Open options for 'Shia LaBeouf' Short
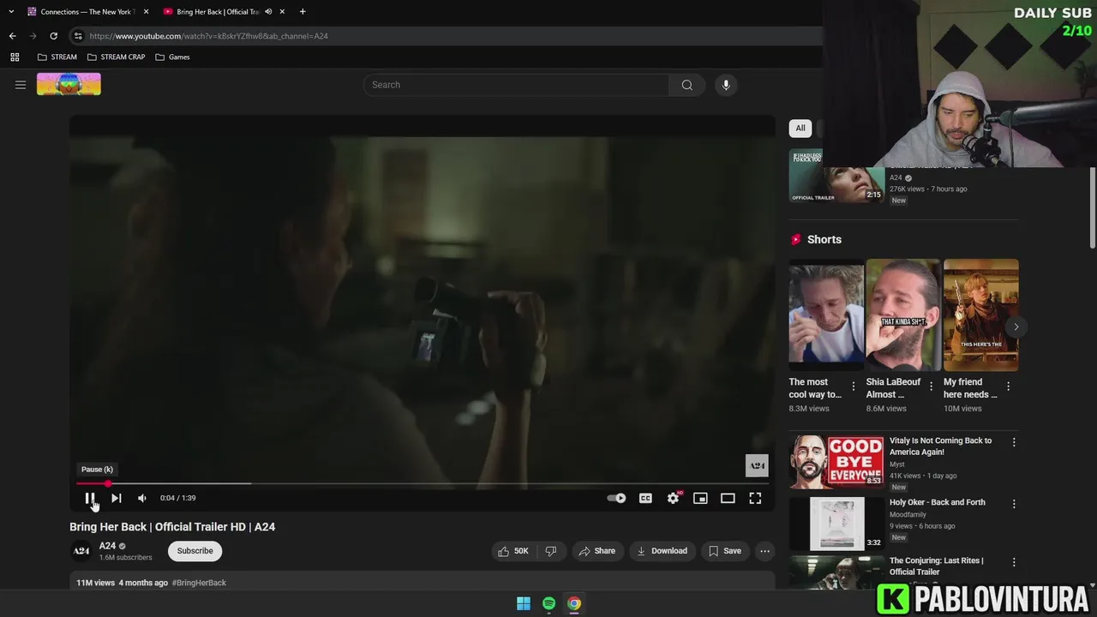 [x=931, y=386]
